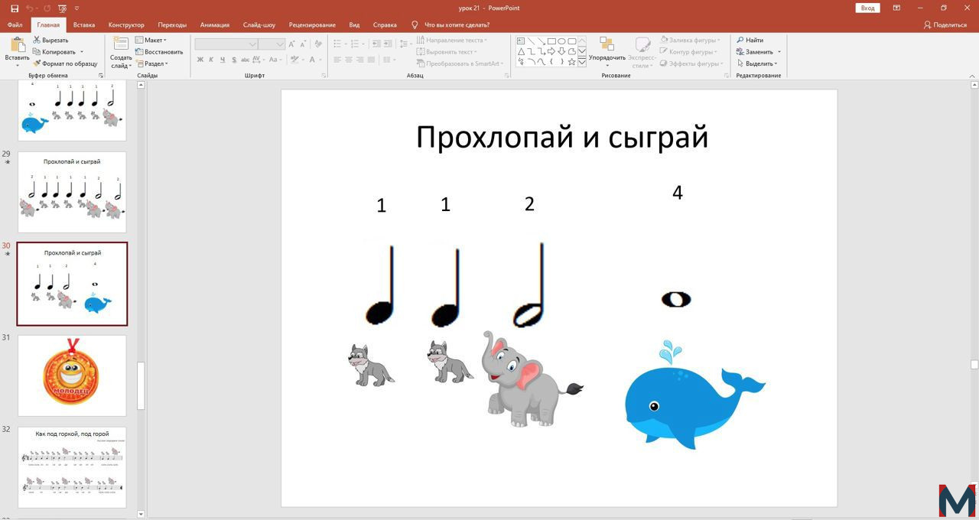The image size is (979, 520).
Task: Open the font name combo box
Action: (x=226, y=44)
